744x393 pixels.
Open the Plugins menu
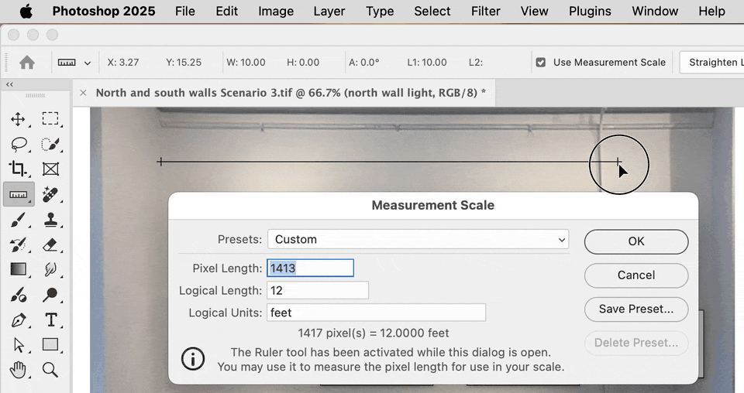[x=590, y=12]
